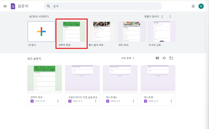Focus the 검색 search field
This screenshot has height=129, width=209.
103,6
